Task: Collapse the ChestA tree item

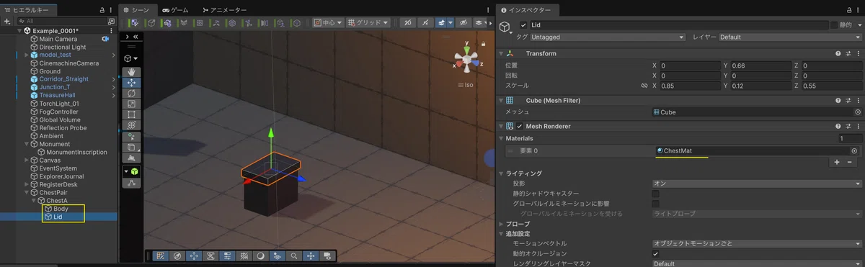Action: [x=34, y=201]
